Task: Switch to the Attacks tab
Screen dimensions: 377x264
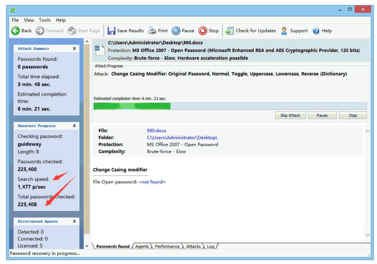Action: pos(193,246)
